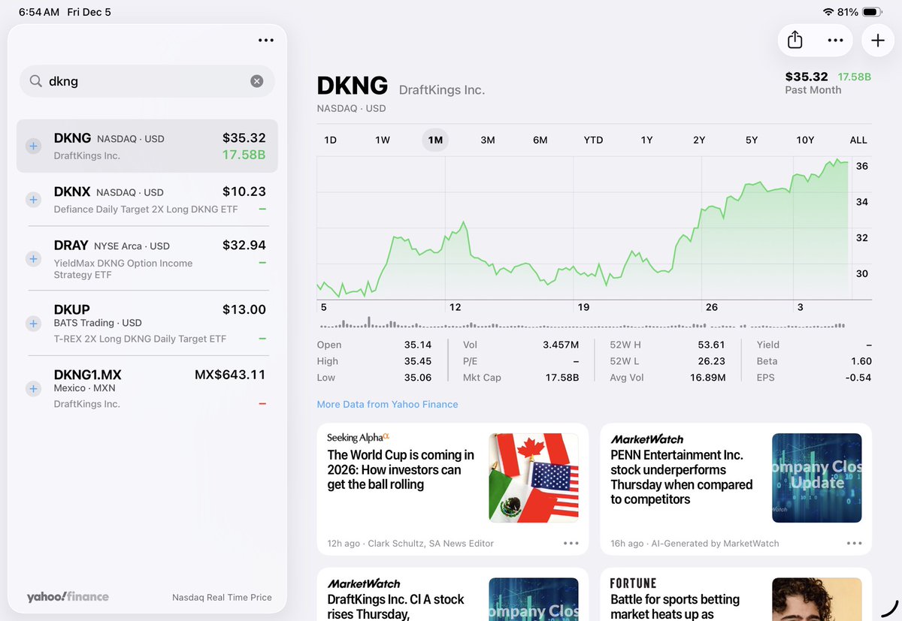Select the 3M chart range

(488, 140)
